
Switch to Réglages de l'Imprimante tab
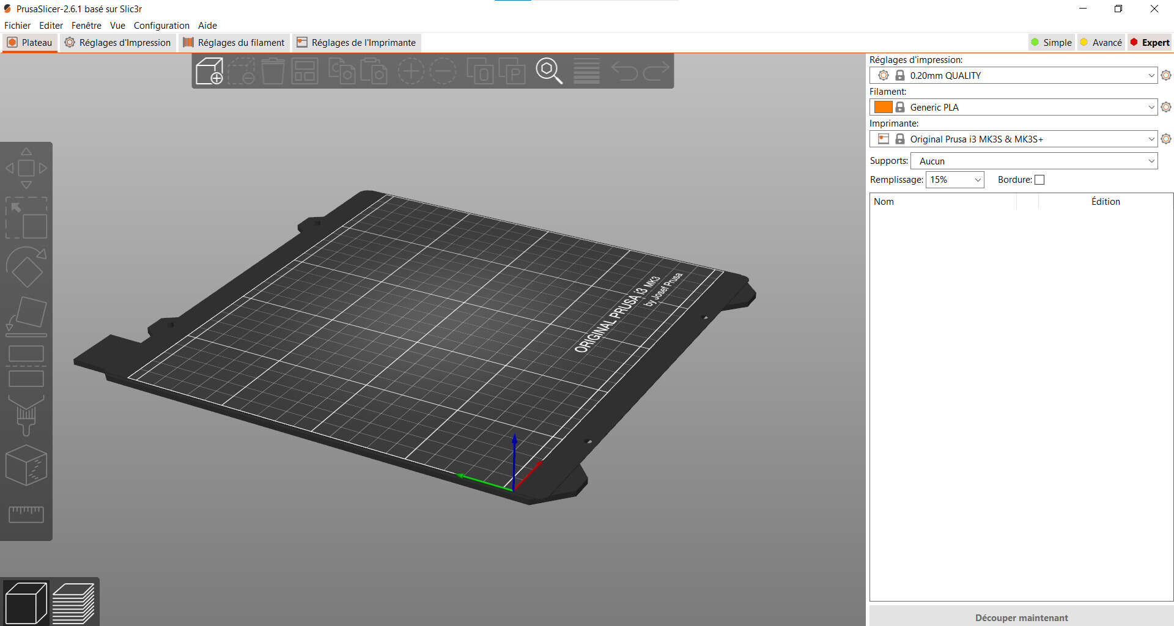356,42
